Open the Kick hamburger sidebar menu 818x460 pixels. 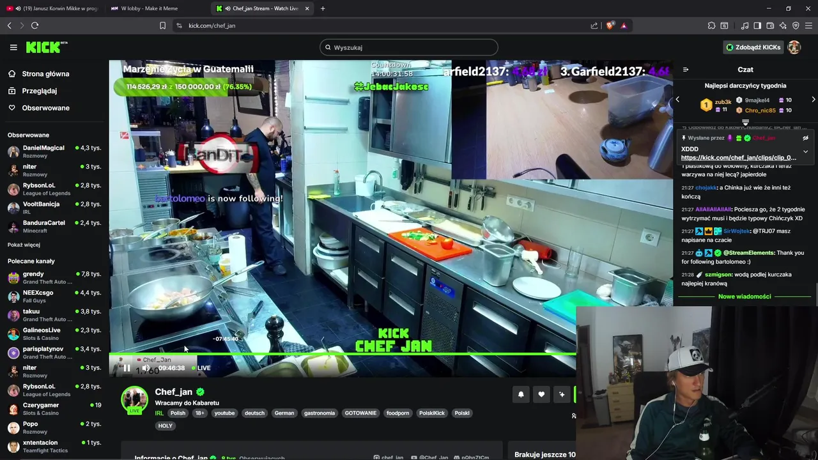13,47
